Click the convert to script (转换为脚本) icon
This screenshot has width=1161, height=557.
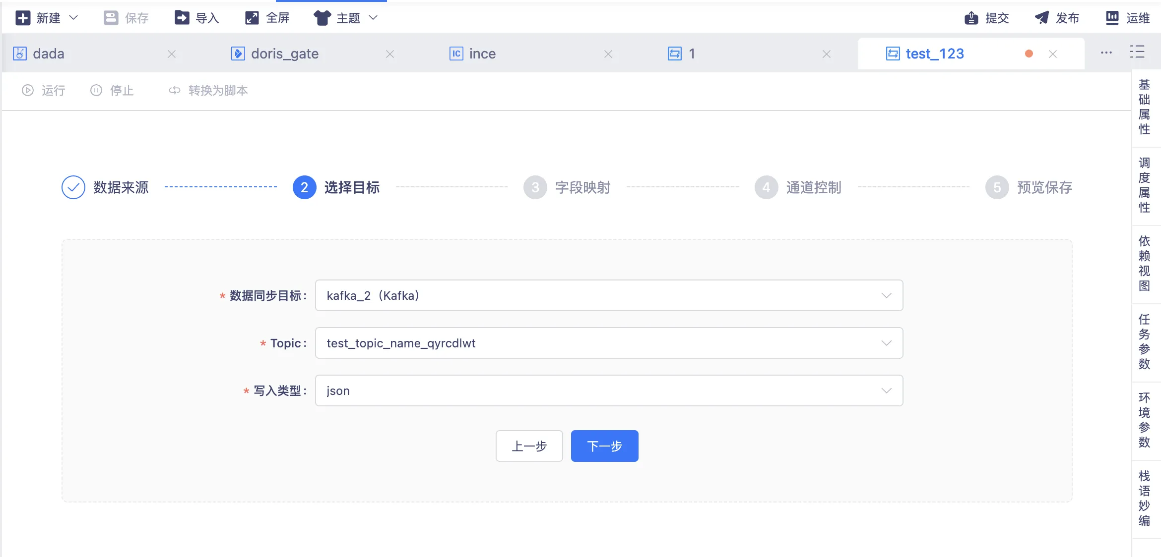pyautogui.click(x=175, y=90)
